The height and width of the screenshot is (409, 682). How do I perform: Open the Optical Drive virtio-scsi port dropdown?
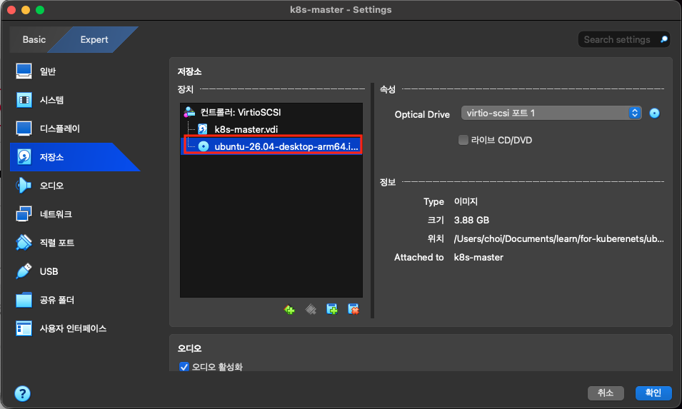(x=551, y=113)
